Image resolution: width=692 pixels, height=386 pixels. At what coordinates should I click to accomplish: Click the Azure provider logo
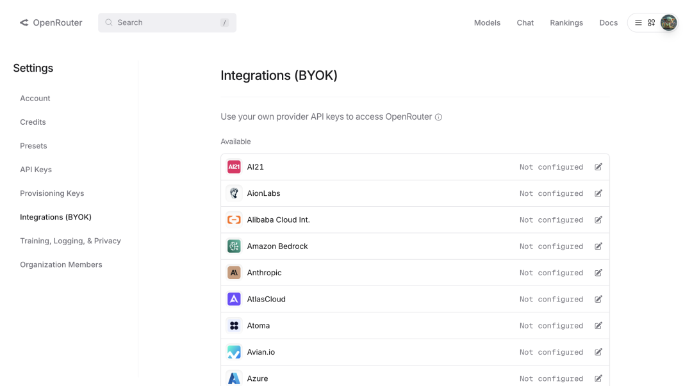click(234, 378)
